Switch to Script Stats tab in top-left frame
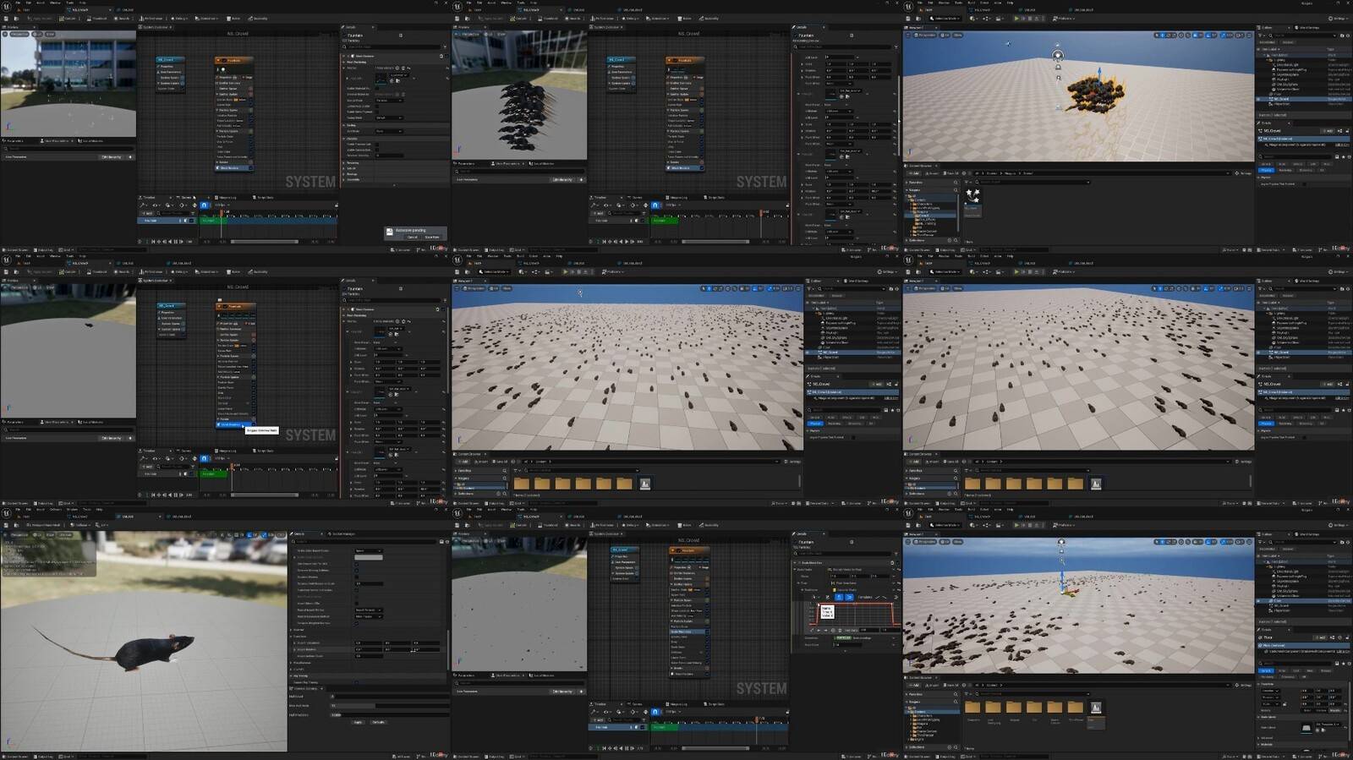The image size is (1353, 760). [263, 197]
